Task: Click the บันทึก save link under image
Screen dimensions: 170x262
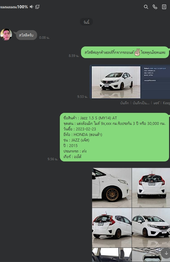Action: (125, 103)
